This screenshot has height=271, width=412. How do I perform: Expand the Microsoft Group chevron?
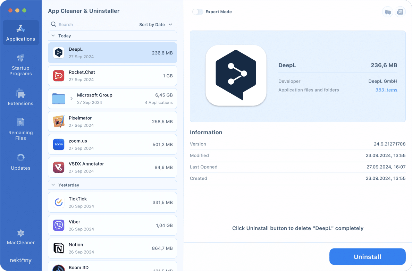coord(71,99)
